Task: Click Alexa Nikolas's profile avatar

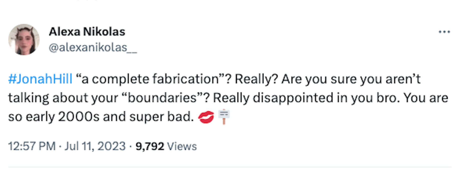Action: point(24,40)
